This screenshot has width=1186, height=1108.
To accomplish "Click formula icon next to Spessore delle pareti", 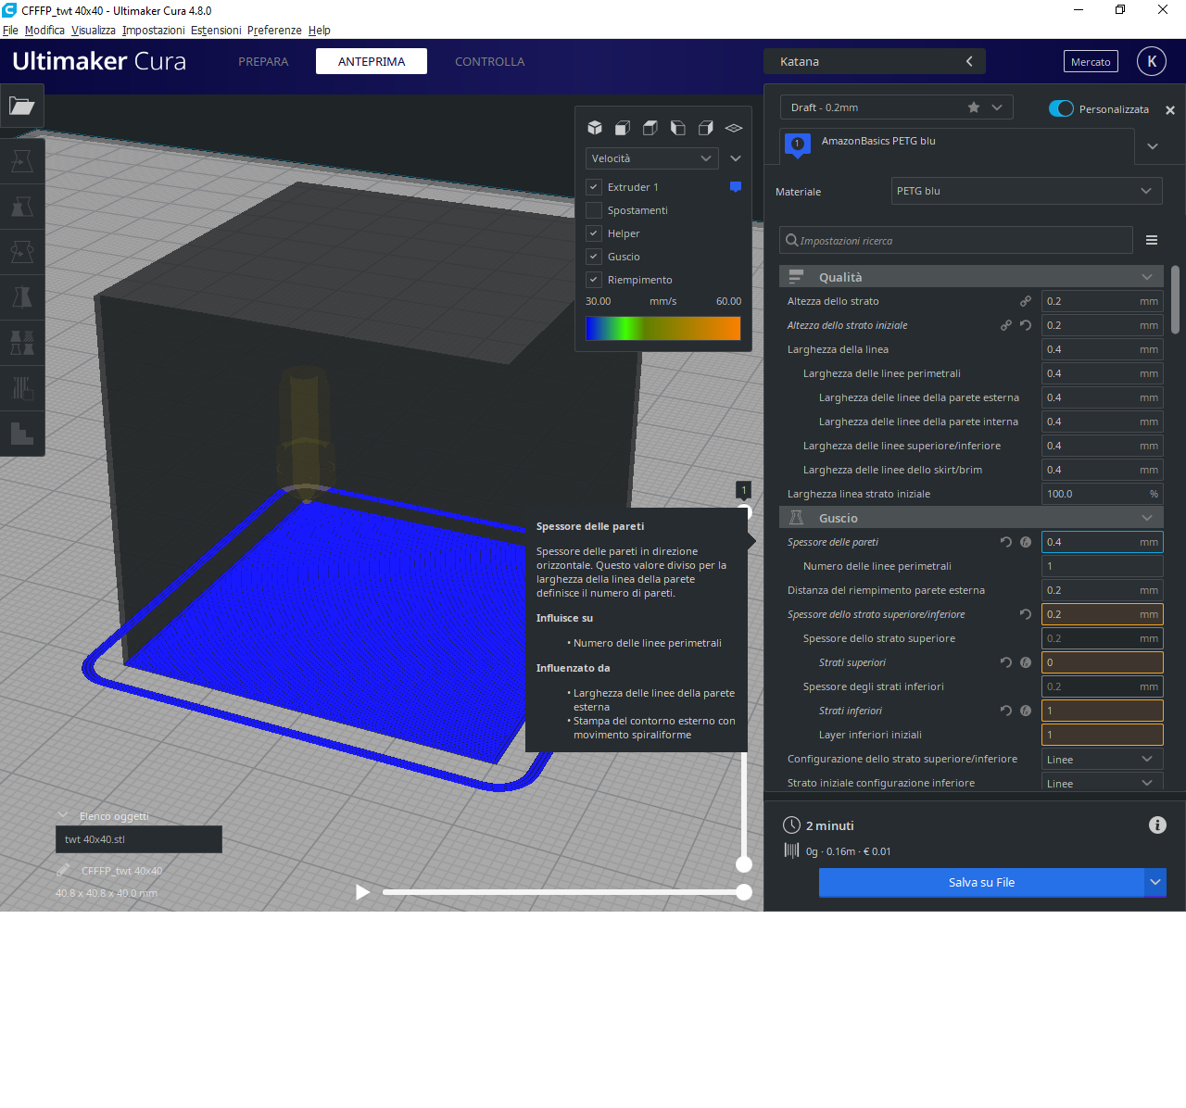I will [x=1026, y=542].
